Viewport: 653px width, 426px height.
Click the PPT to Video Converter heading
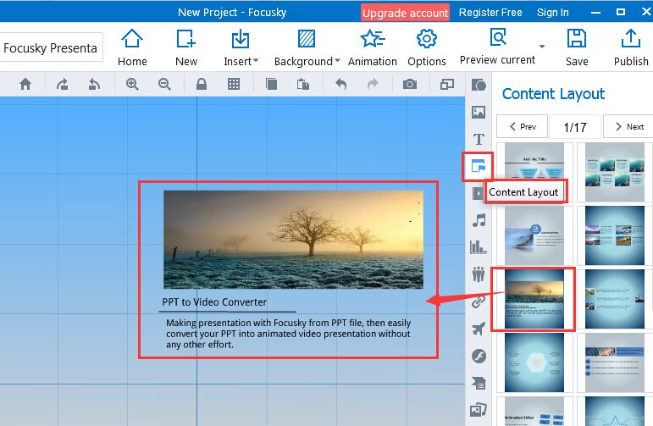point(214,302)
